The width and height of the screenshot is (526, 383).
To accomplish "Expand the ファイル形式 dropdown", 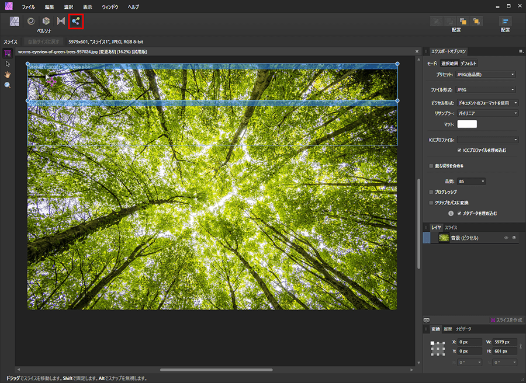I will click(x=486, y=90).
